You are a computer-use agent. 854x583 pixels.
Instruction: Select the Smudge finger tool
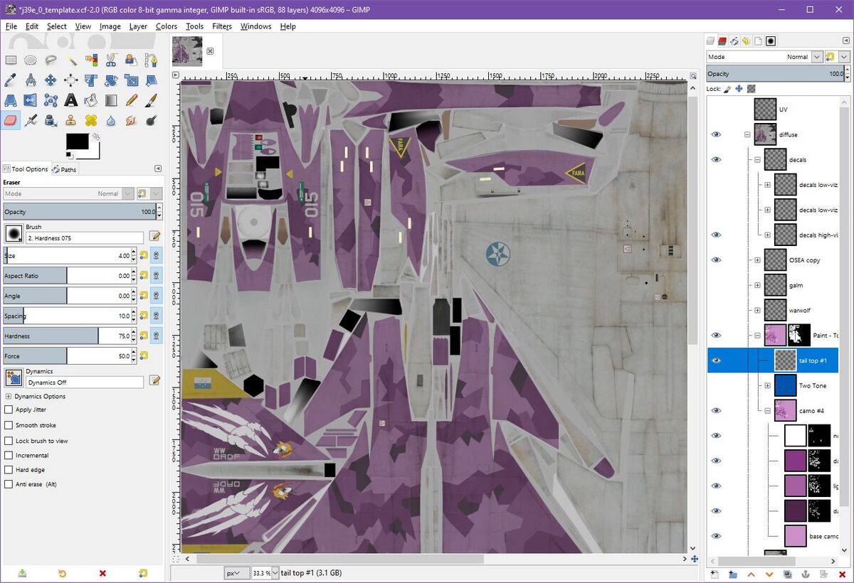[x=131, y=120]
